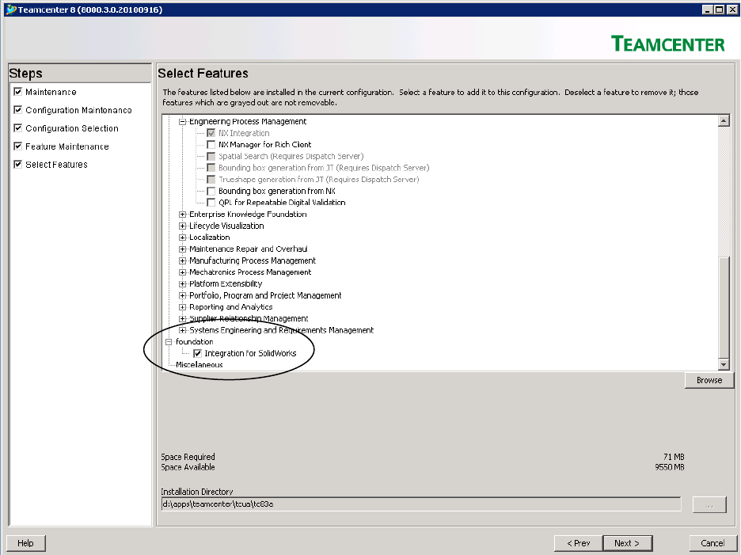Image resolution: width=741 pixels, height=555 pixels.
Task: Click the feature list vertical scrollbar thumb
Action: [724, 307]
